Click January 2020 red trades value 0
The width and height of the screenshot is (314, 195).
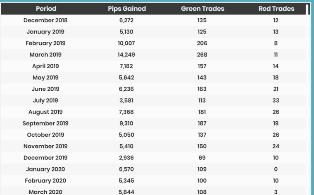pyautogui.click(x=276, y=169)
